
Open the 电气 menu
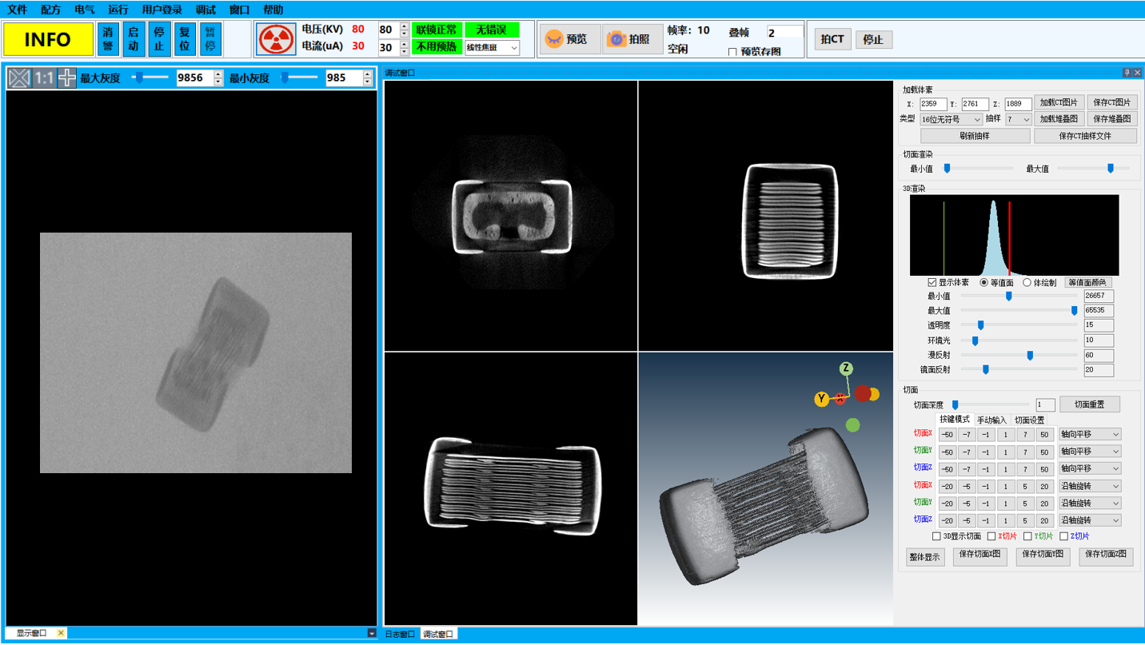84,10
